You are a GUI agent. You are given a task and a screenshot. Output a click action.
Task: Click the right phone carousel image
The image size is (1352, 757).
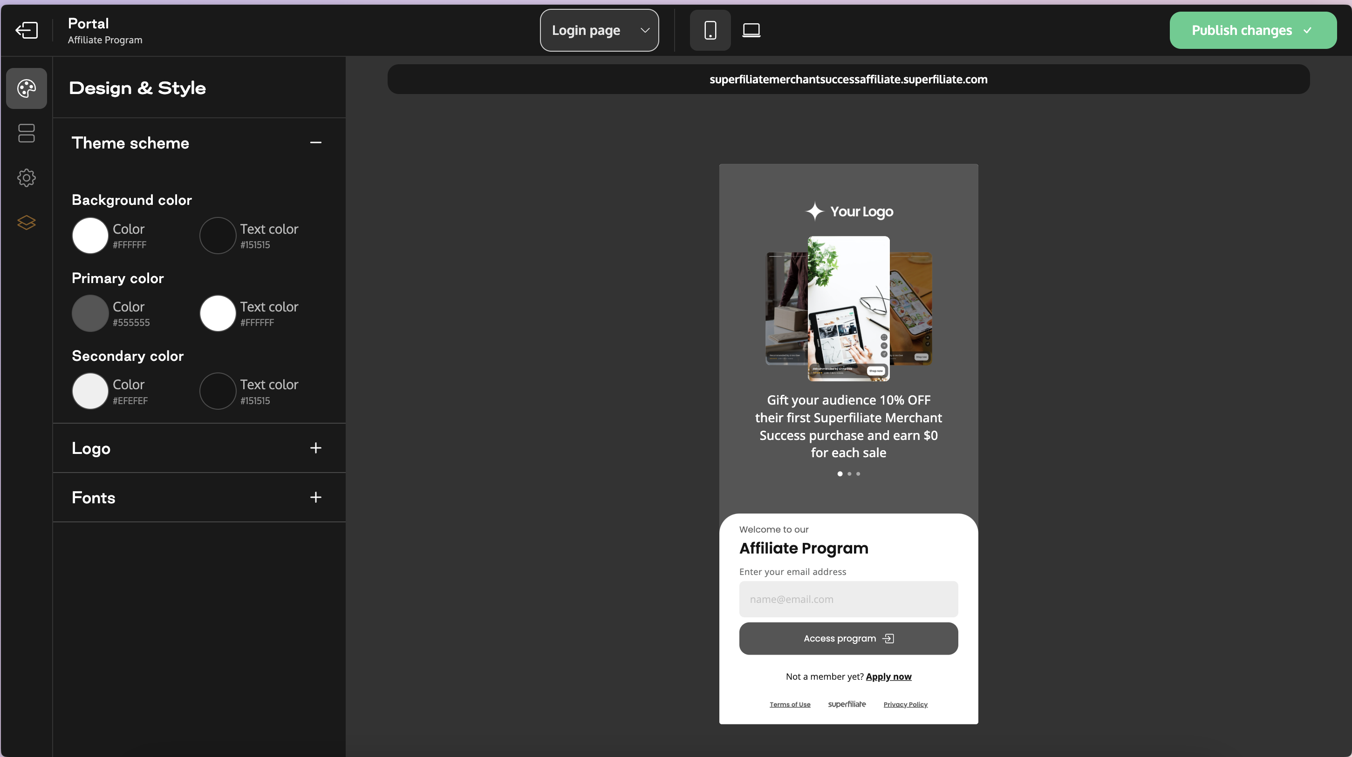point(911,309)
